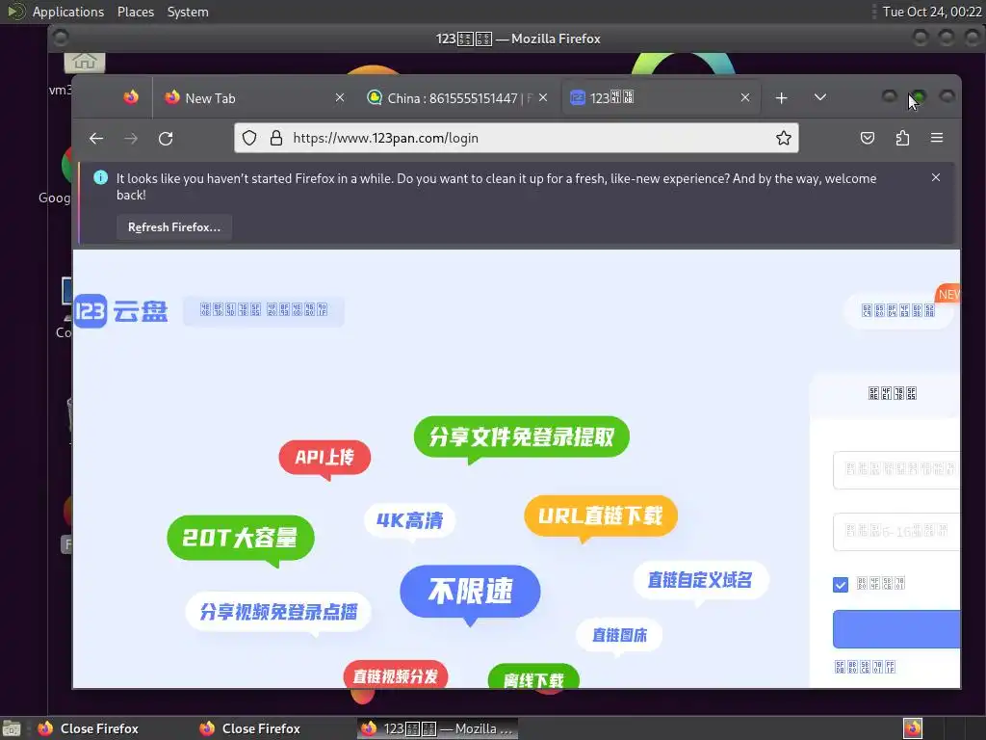Close the New Tab tab
The image size is (986, 740).
tap(340, 97)
